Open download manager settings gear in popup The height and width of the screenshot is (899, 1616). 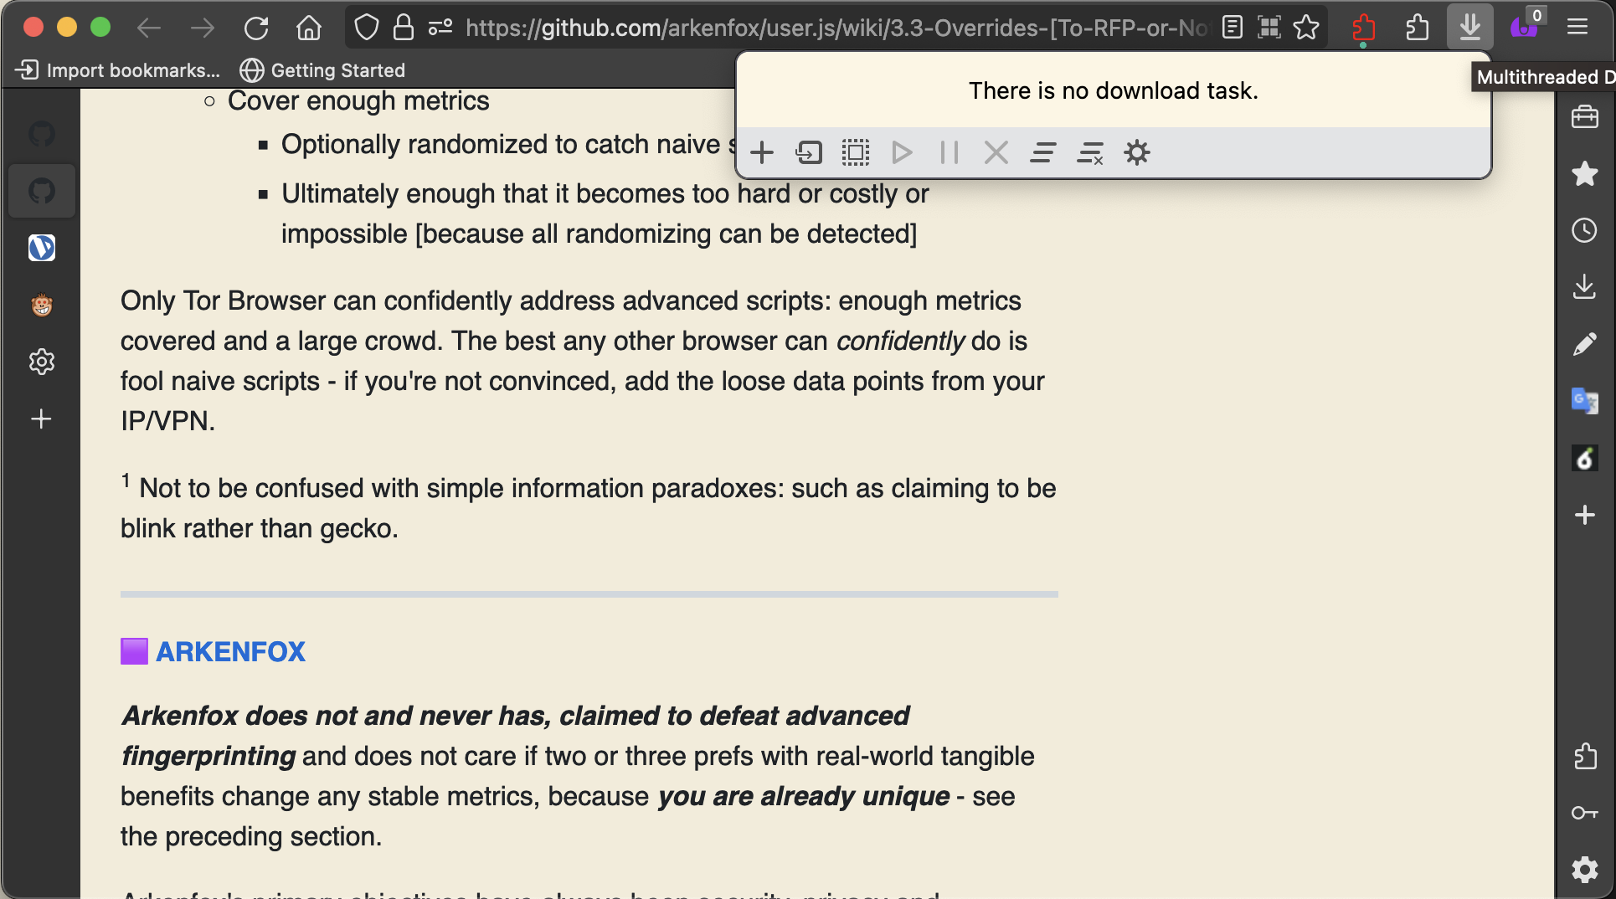coord(1136,153)
